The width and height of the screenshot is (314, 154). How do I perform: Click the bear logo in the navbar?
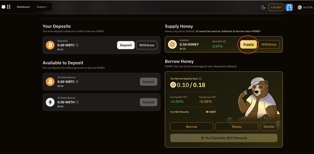click(4, 7)
